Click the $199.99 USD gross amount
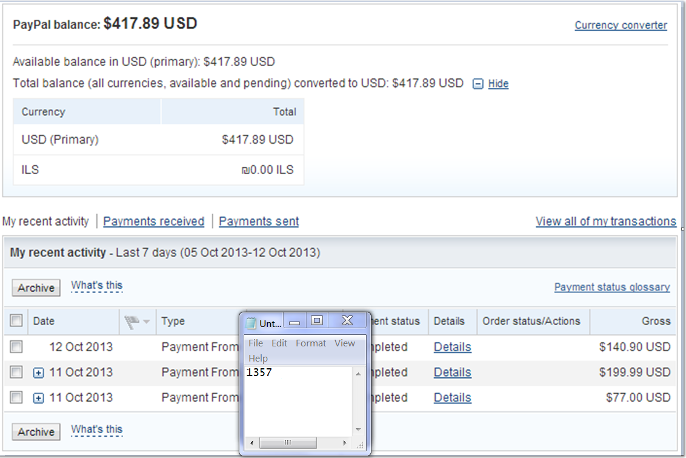The height and width of the screenshot is (458, 686). tap(635, 372)
